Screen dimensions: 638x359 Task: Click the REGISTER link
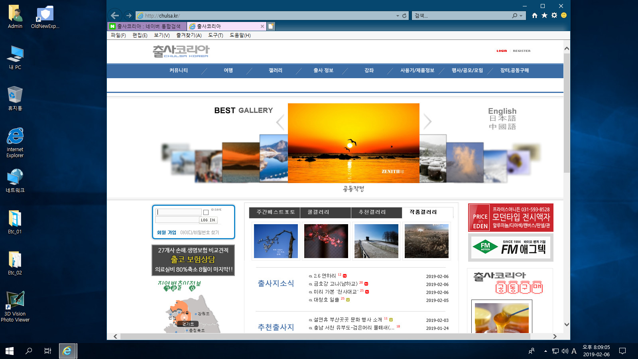(522, 51)
